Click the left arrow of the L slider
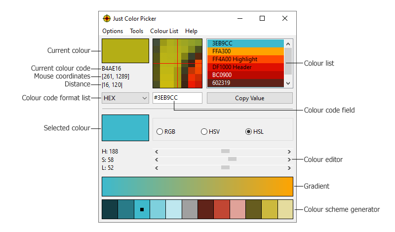Viewport: 395px width, 232px height. click(157, 168)
